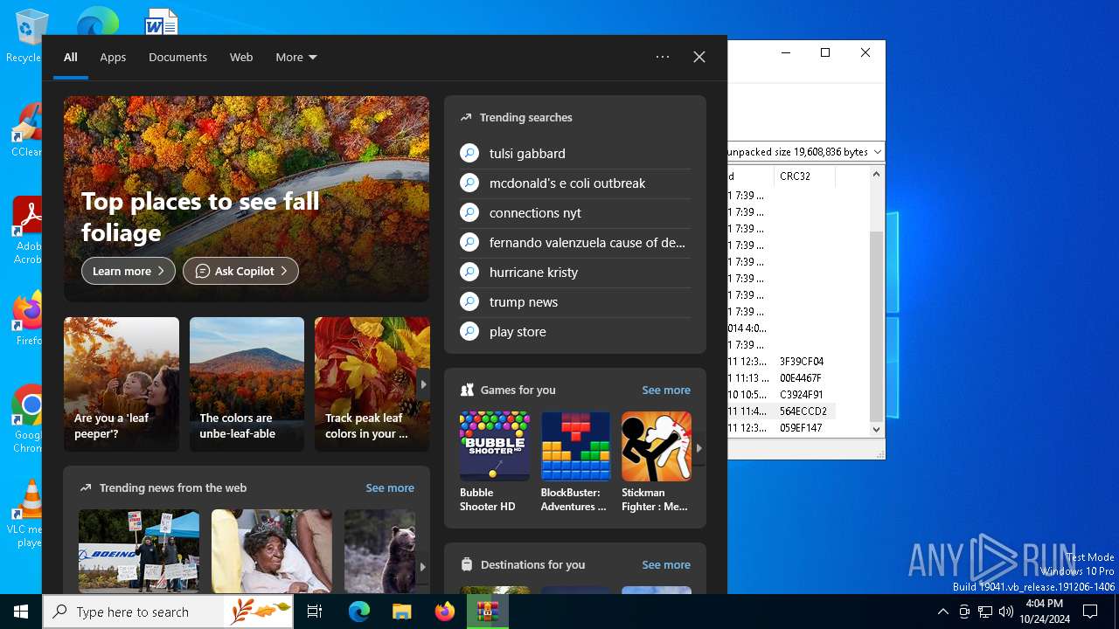The height and width of the screenshot is (629, 1119).
Task: Click See more for Destinations for you
Action: (x=666, y=564)
